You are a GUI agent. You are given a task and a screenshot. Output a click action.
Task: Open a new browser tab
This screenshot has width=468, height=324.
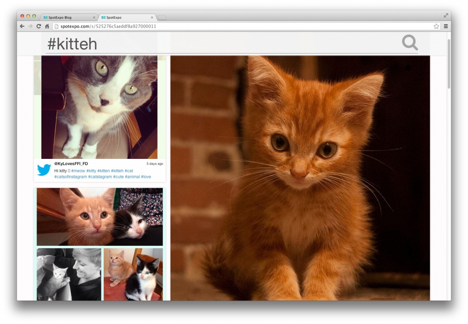(162, 18)
